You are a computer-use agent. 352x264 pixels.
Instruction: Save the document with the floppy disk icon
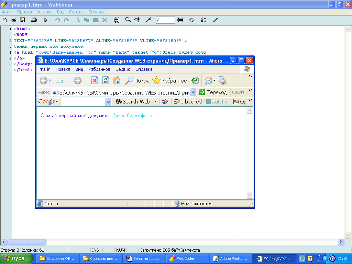22,20
